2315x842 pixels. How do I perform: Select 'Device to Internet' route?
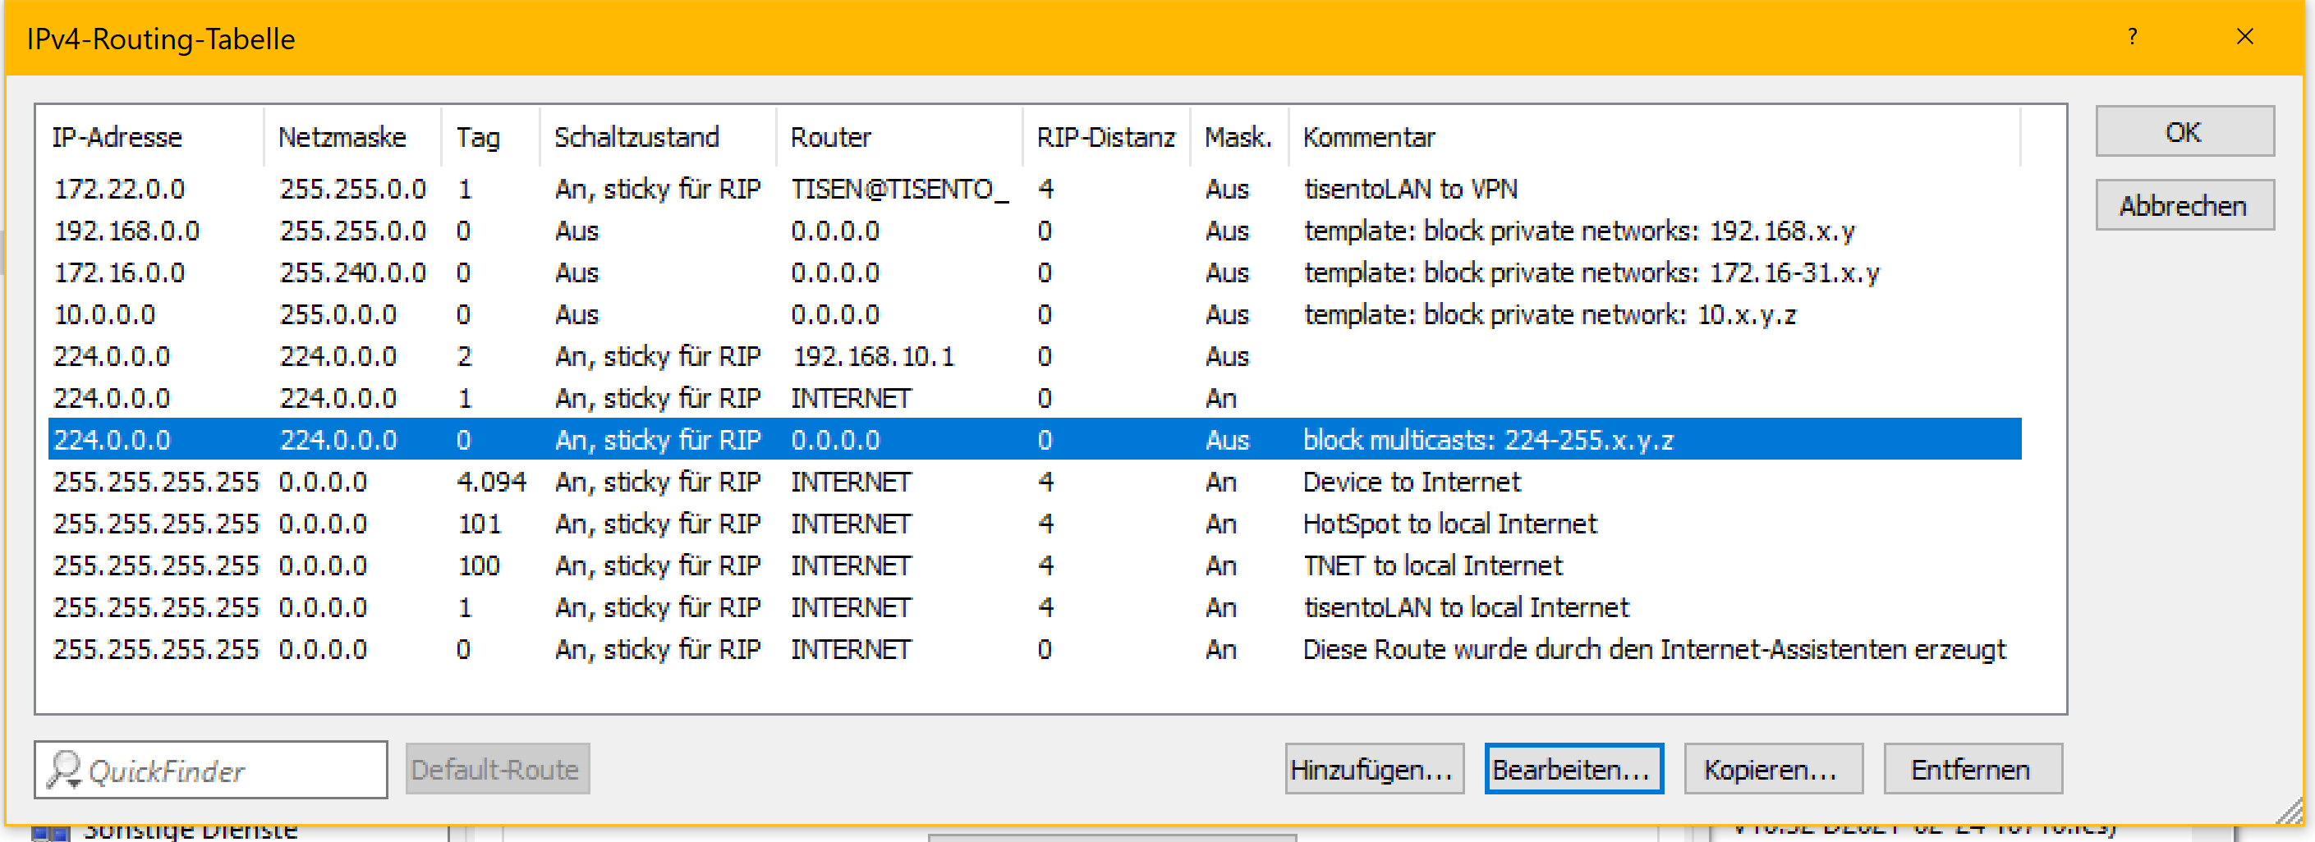1036,482
